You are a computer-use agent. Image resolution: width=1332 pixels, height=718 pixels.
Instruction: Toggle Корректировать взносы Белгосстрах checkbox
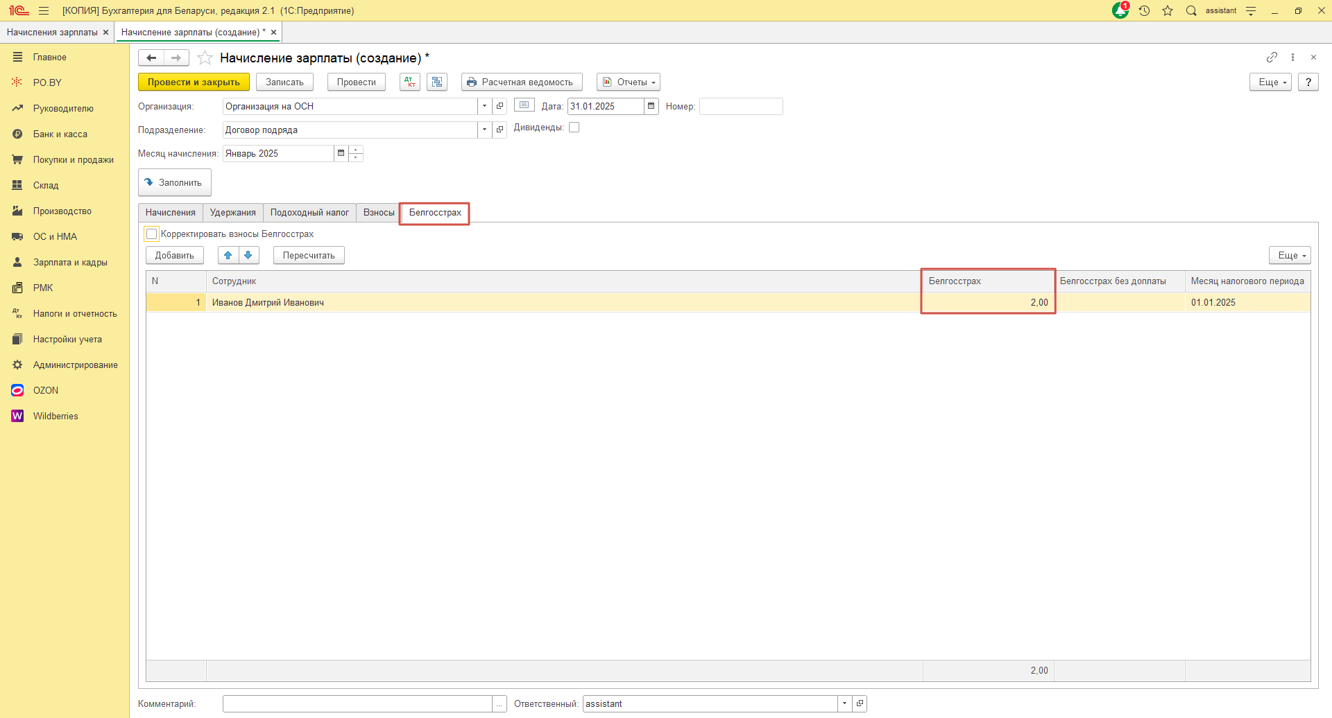click(152, 234)
